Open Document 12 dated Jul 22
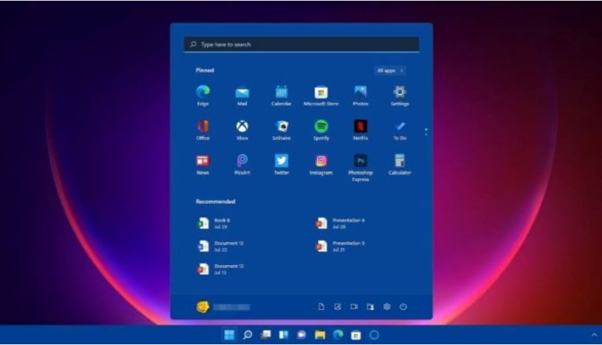The height and width of the screenshot is (345, 602). [220, 246]
